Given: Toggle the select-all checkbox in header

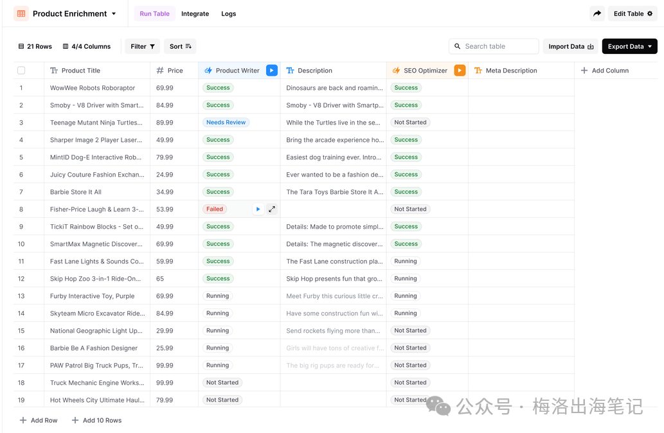Looking at the screenshot, I should coord(21,71).
